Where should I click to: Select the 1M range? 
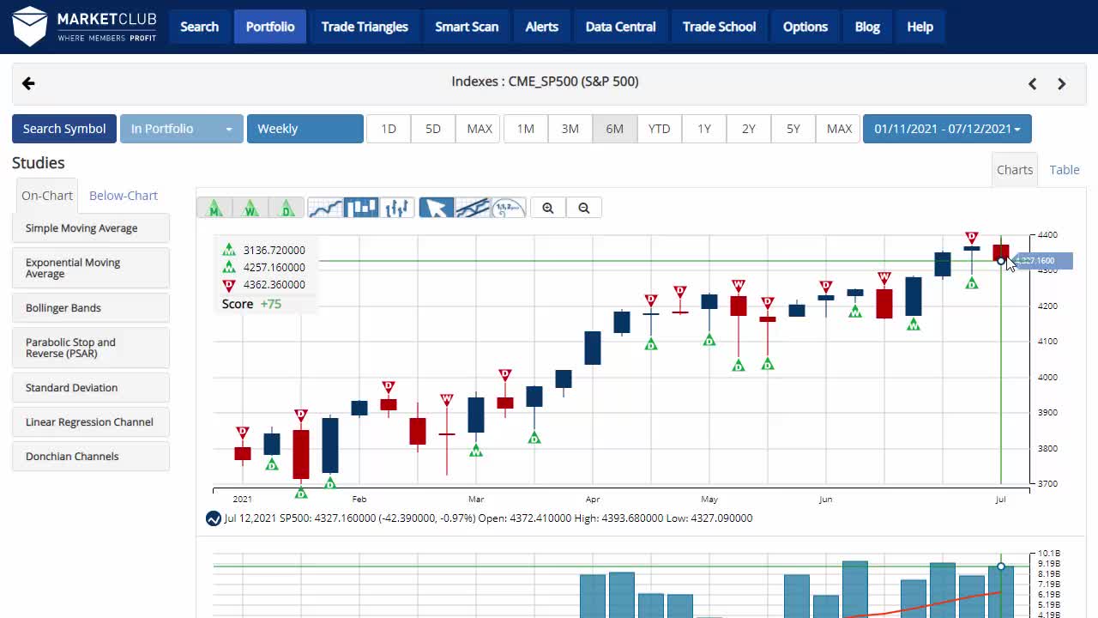(x=526, y=129)
